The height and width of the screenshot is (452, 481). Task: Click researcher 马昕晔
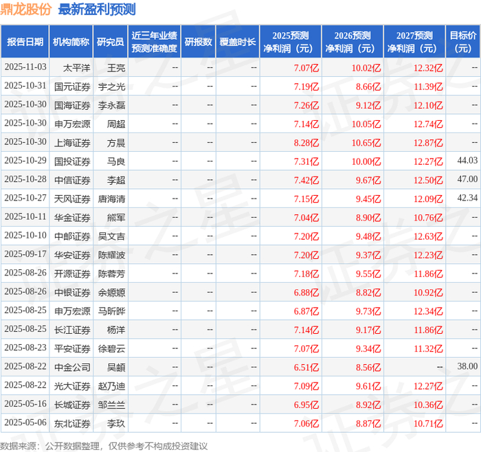coord(111,311)
